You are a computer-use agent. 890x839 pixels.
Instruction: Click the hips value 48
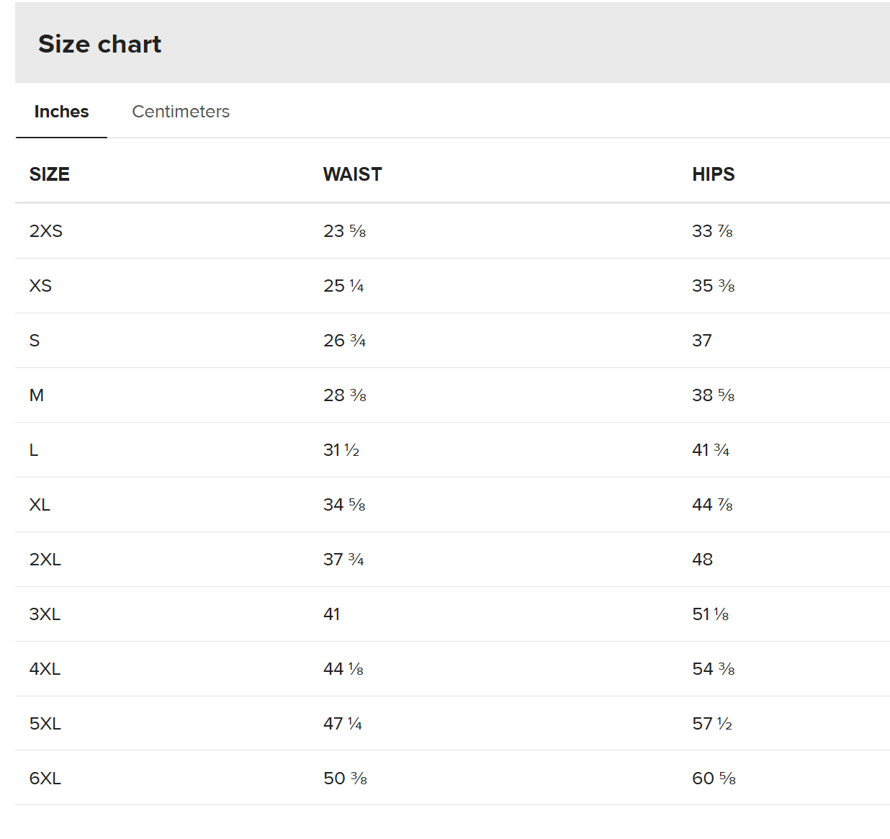(x=703, y=560)
